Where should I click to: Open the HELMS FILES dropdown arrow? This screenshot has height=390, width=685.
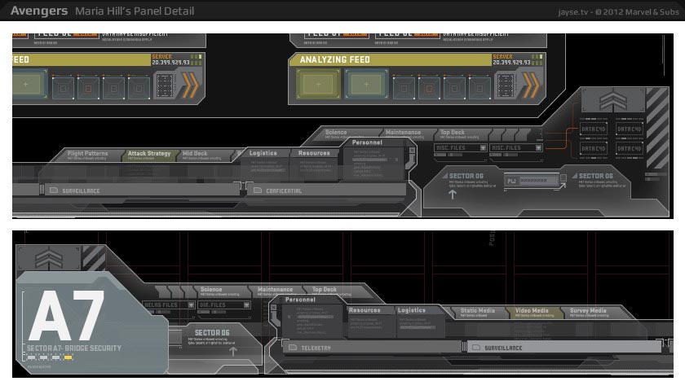191,305
